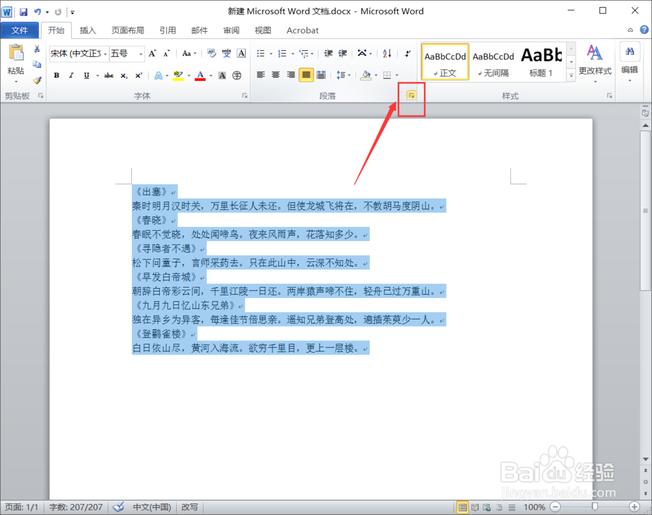Click the Enclose Characters icon
Image resolution: width=652 pixels, height=515 pixels.
coord(237,75)
